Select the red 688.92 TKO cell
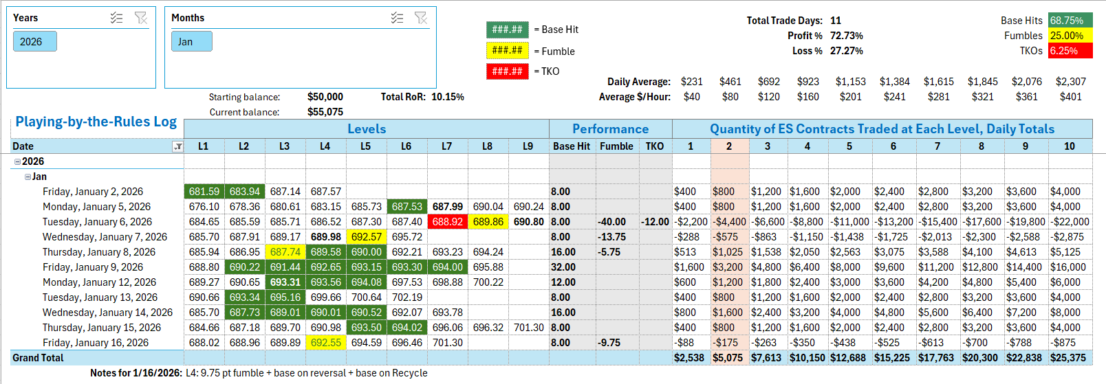1106x384 pixels. point(447,222)
